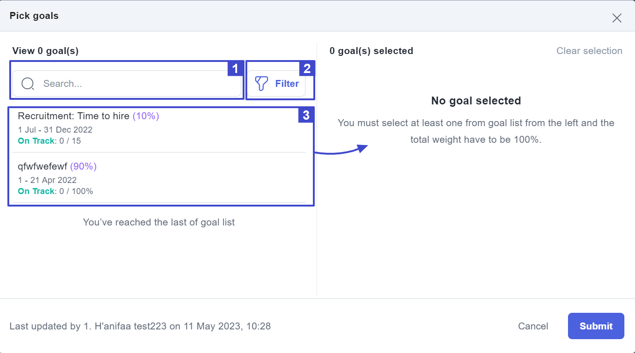
Task: Click the magnifying glass search icon
Action: click(x=28, y=84)
